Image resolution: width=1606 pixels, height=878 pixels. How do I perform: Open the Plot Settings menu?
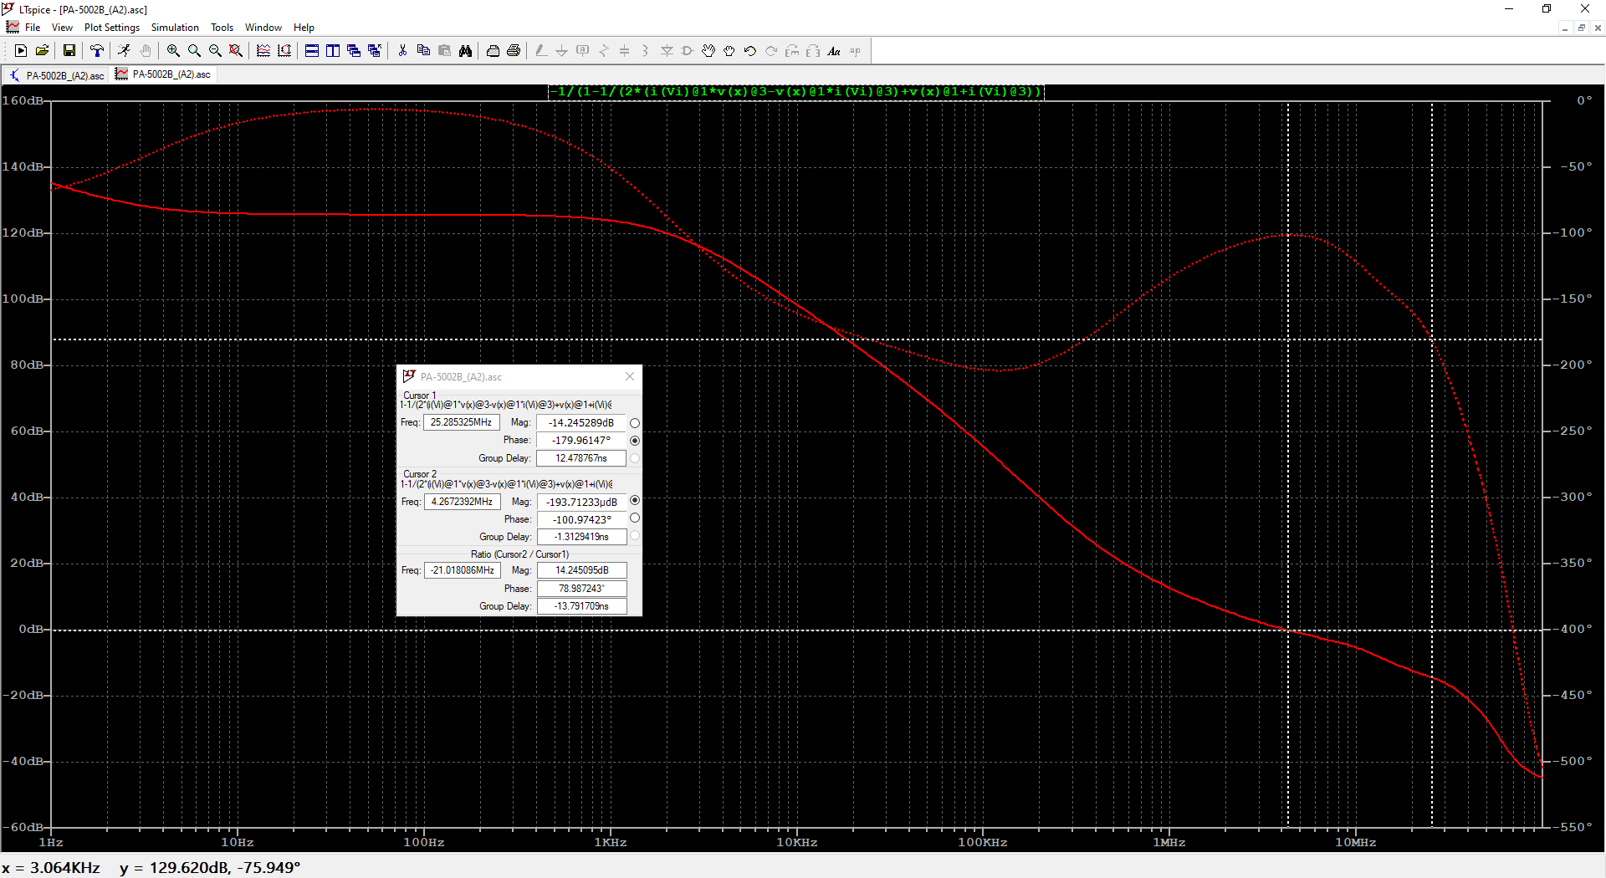[x=111, y=28]
